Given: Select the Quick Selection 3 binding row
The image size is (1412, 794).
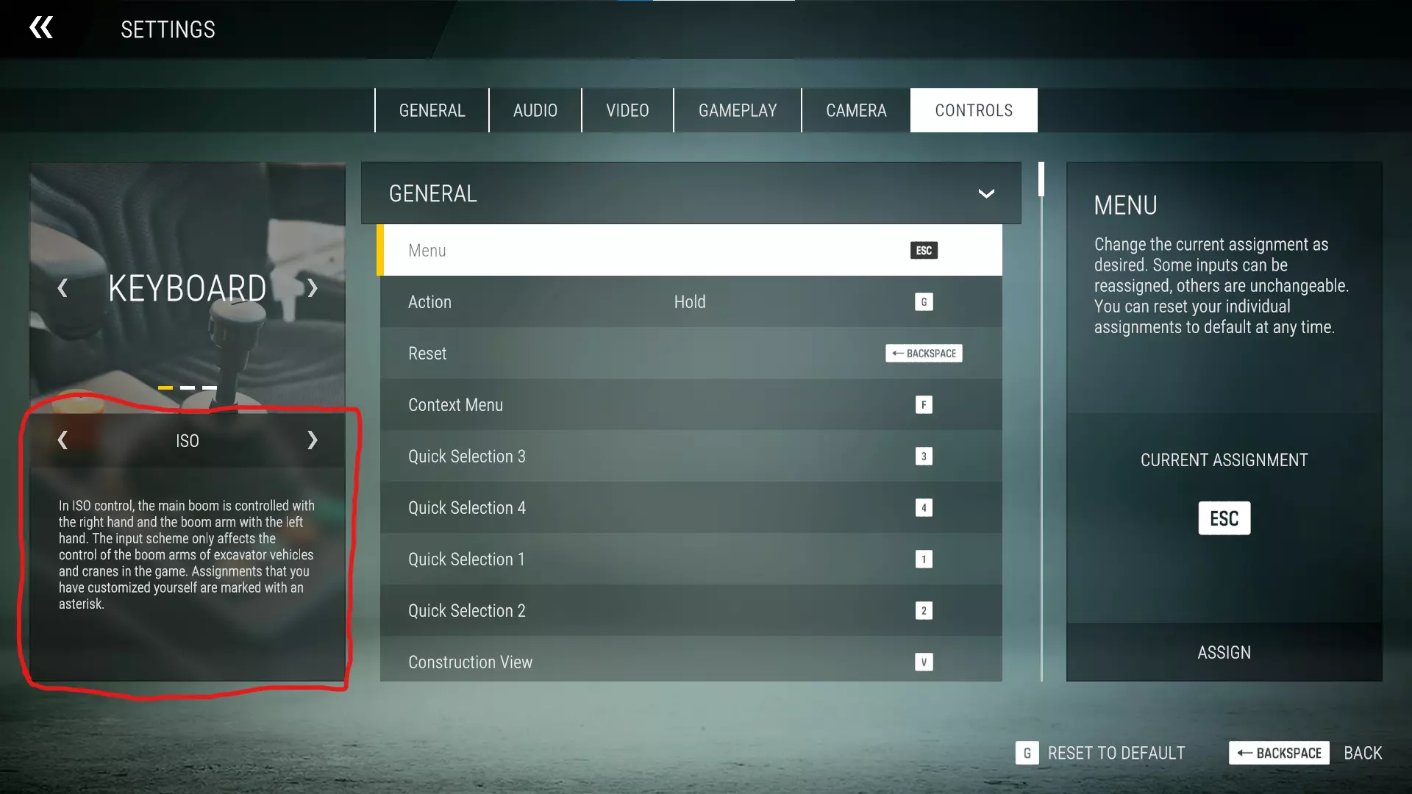Looking at the screenshot, I should click(x=691, y=457).
